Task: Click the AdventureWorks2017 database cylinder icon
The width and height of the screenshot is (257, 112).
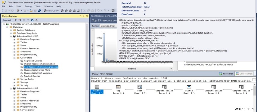Action: (14, 89)
